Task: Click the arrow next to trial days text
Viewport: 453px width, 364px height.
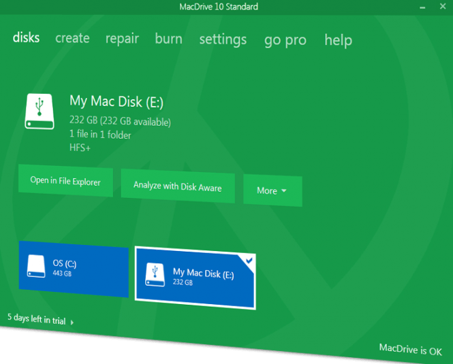Action: click(x=72, y=322)
